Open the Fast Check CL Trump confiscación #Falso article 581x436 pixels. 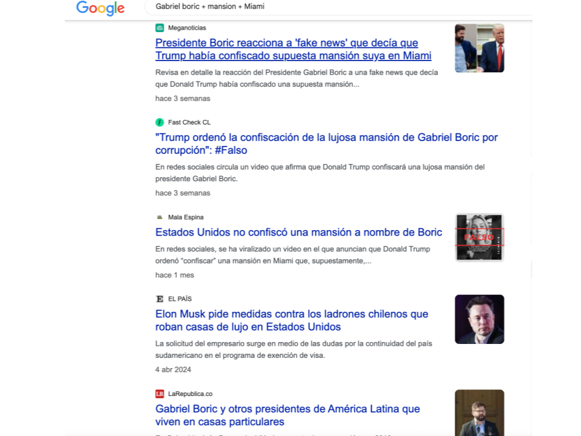click(326, 144)
